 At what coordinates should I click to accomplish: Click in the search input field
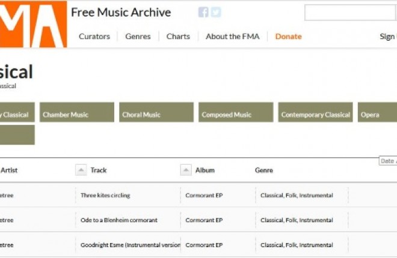point(340,13)
